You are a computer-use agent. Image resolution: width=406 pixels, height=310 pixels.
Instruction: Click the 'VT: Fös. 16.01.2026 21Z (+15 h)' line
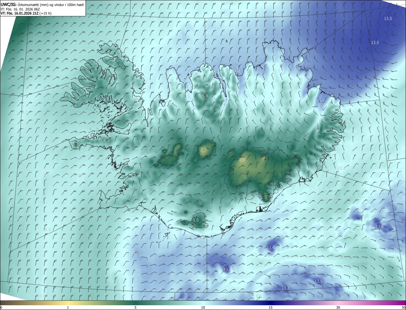[26, 13]
